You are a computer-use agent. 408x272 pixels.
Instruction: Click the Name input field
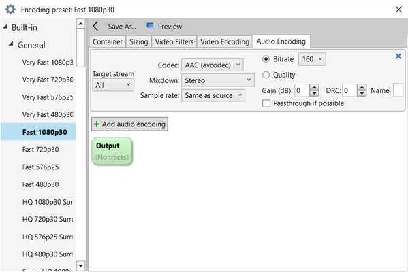(x=398, y=90)
